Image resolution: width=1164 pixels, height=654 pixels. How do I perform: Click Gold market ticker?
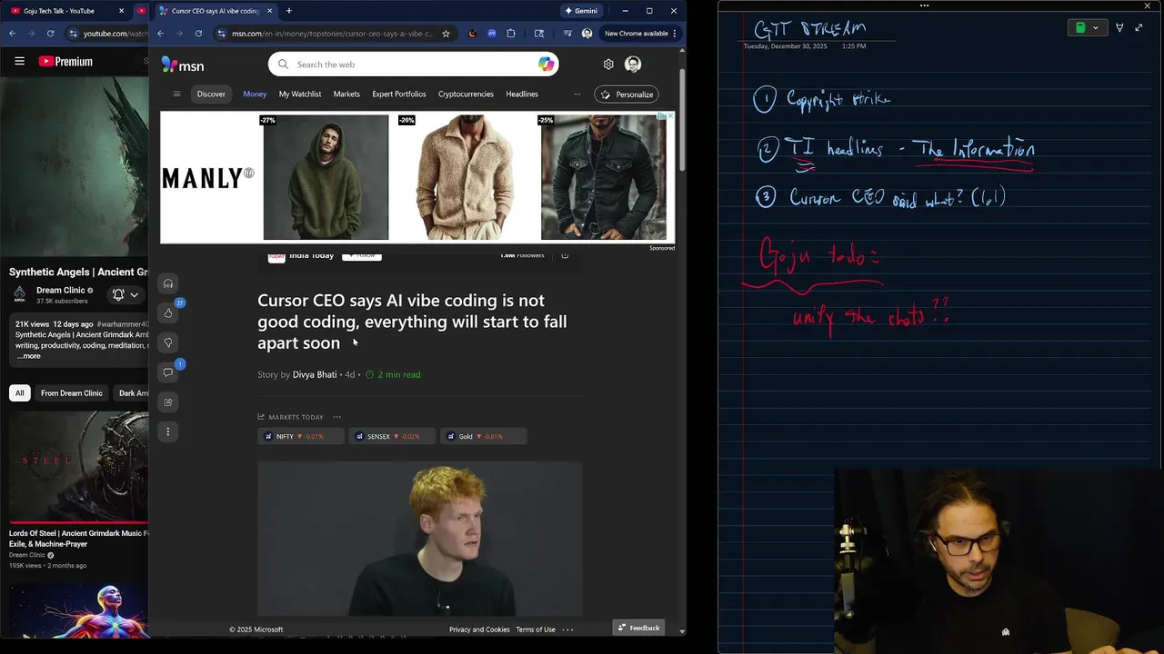[x=483, y=436]
